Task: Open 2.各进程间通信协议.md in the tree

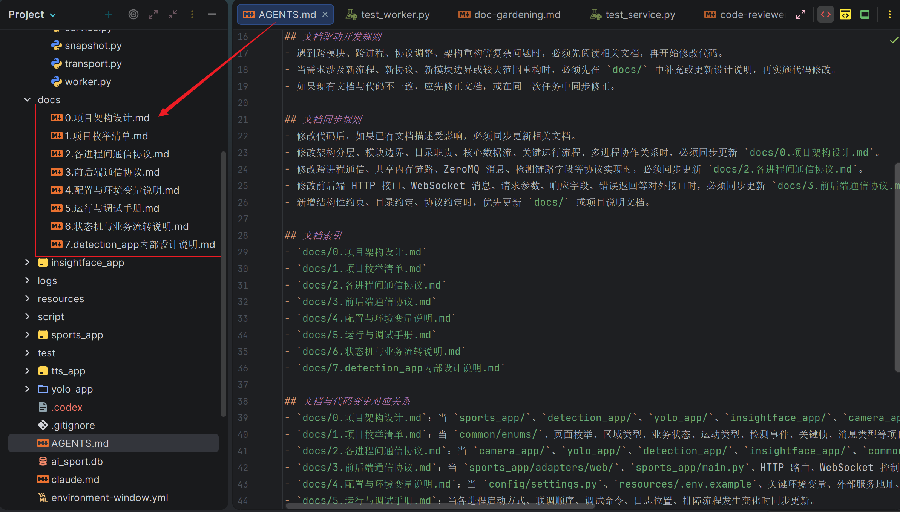Action: pos(117,154)
